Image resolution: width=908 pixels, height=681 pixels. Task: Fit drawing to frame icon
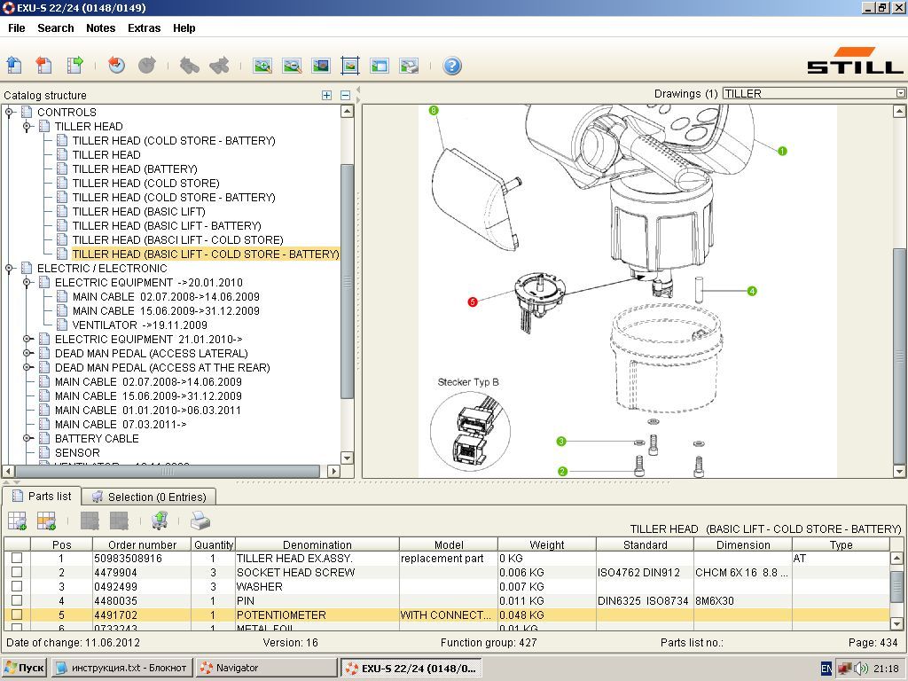(x=350, y=66)
